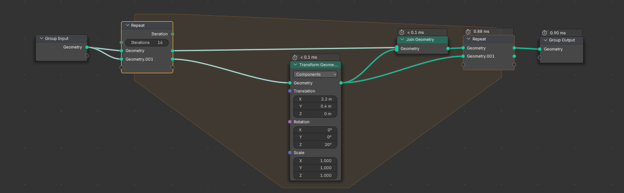Image resolution: width=624 pixels, height=193 pixels.
Task: Collapse the Join Geometry node
Action: [x=402, y=39]
